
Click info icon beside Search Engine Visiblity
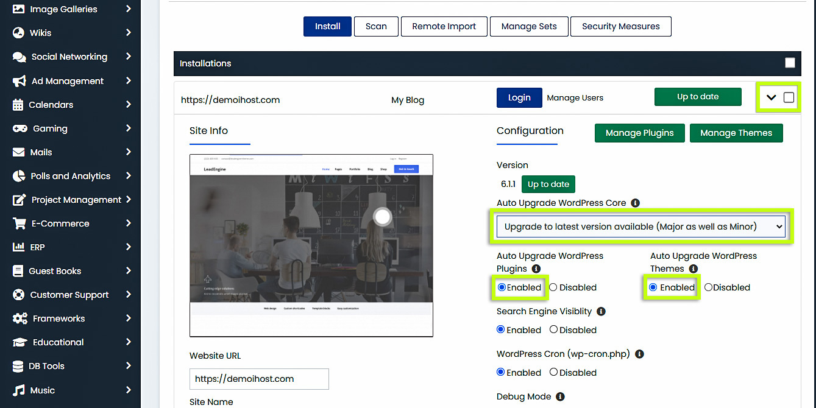click(601, 311)
